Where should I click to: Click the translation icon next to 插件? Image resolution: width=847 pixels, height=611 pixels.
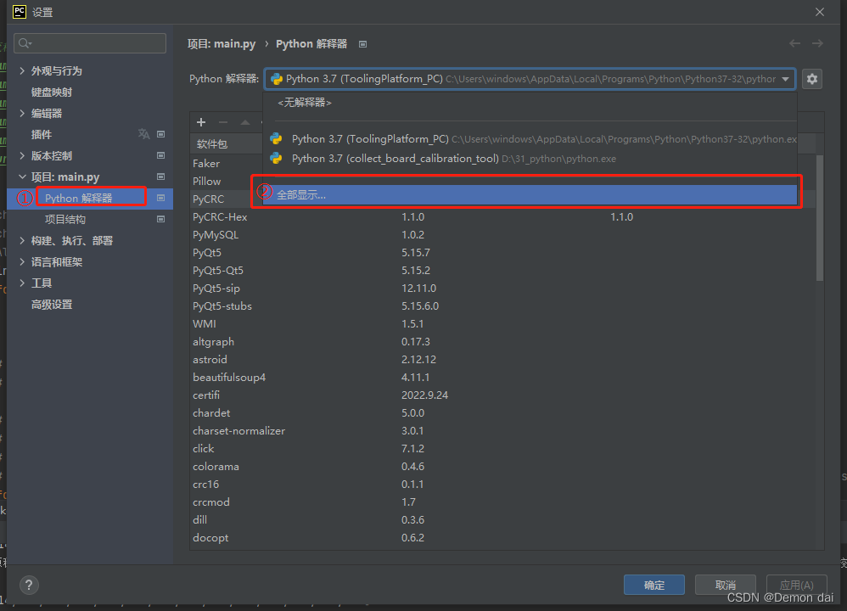point(143,134)
